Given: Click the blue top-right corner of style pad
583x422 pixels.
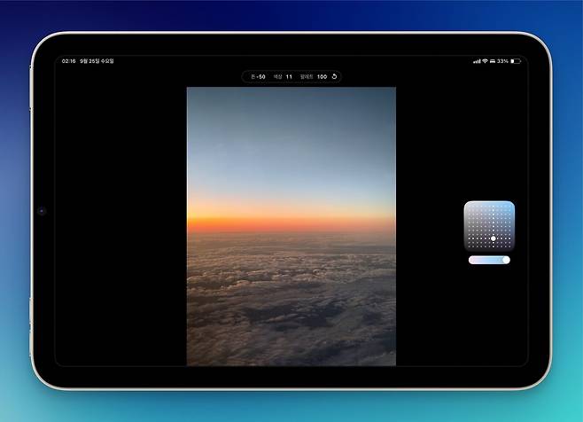Looking at the screenshot, I should (x=509, y=206).
